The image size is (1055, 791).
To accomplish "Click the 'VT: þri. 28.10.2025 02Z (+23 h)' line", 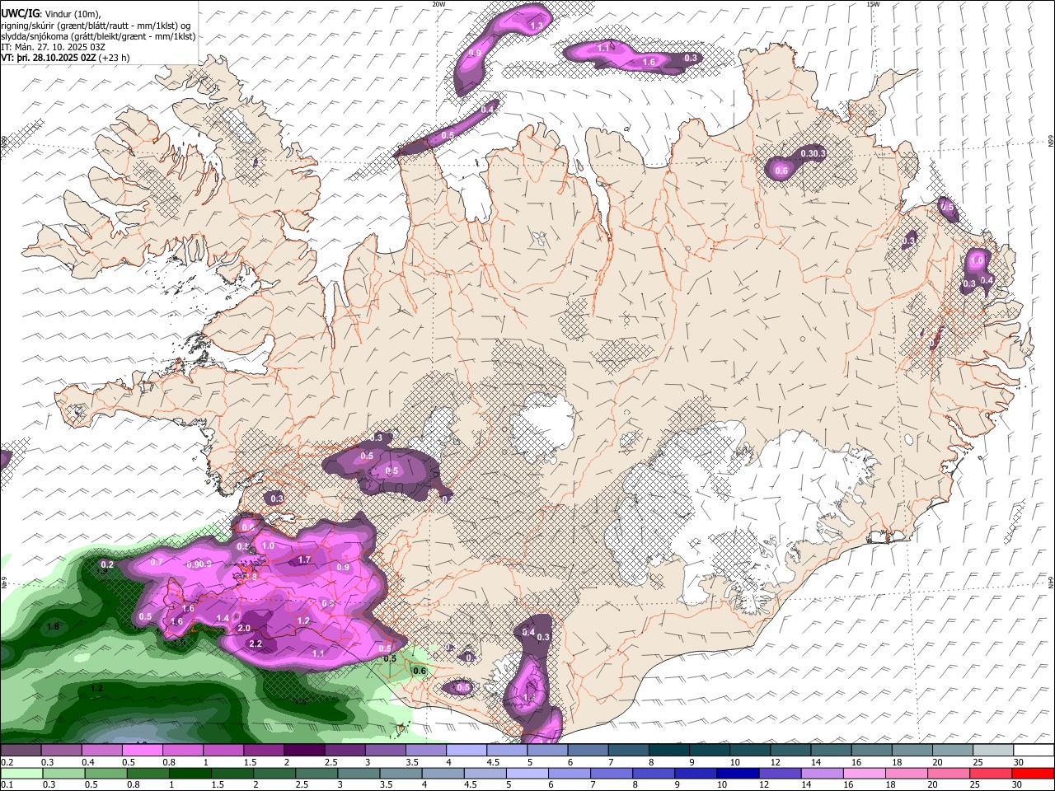I will point(65,59).
